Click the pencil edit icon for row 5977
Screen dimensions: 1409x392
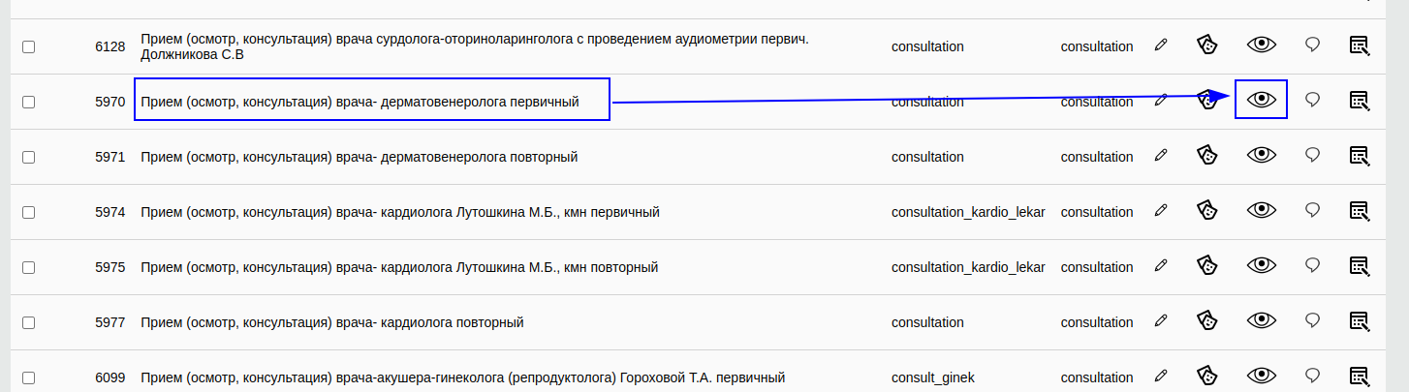coord(1161,321)
